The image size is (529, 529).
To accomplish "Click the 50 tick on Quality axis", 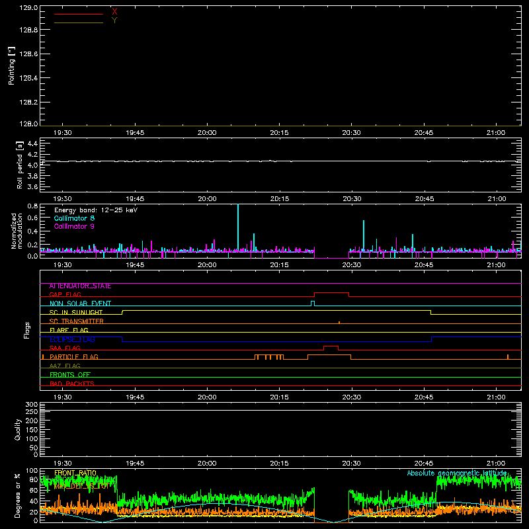I will point(34,448).
